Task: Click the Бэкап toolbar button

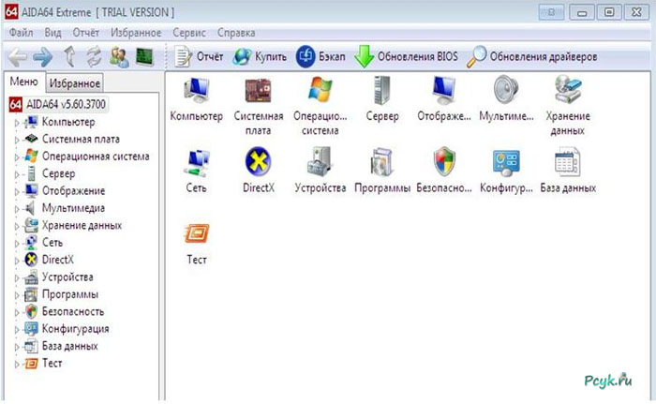Action: click(x=321, y=57)
